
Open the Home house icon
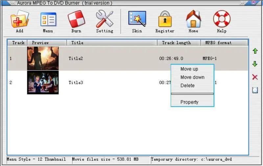[193, 19]
